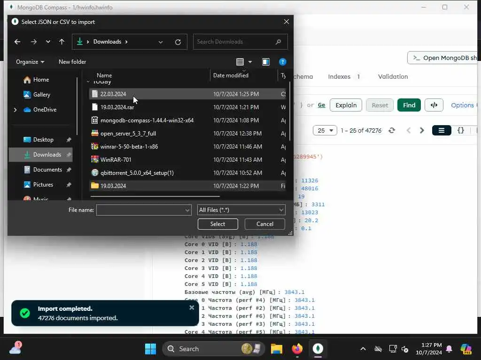Click Select to confirm the file

tap(218, 224)
